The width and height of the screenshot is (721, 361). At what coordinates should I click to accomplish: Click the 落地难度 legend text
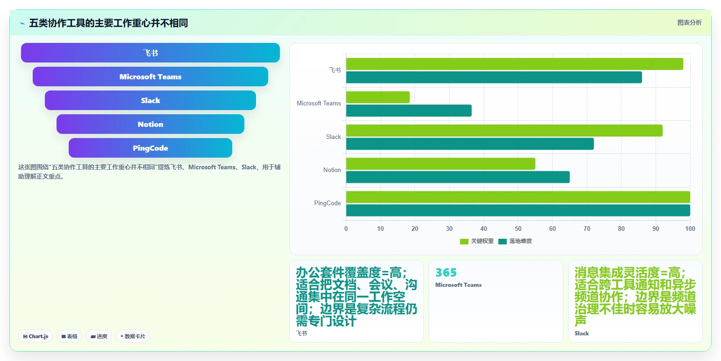pyautogui.click(x=521, y=241)
